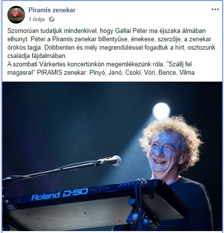The image size is (224, 233).
Task: Click the bright stage spotlight in the photo
Action: 161,111
